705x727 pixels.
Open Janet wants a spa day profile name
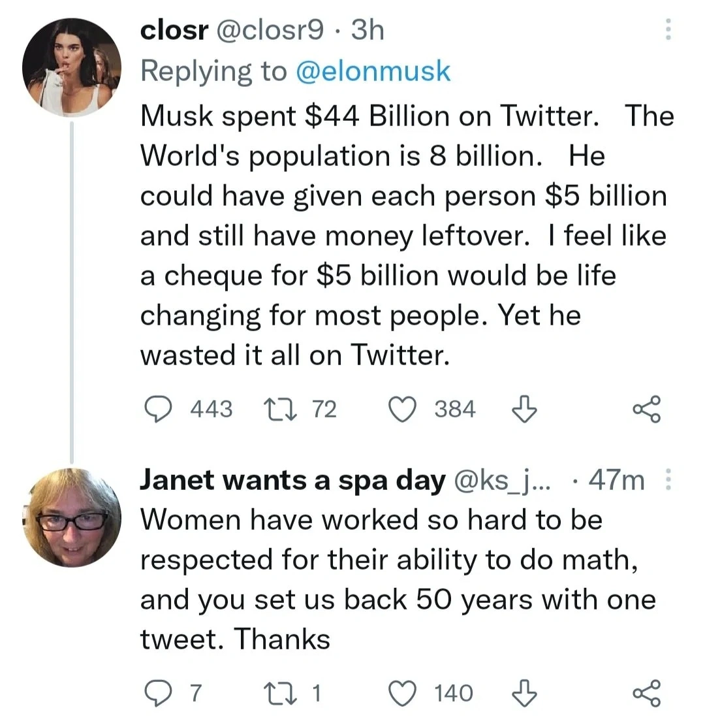[292, 481]
